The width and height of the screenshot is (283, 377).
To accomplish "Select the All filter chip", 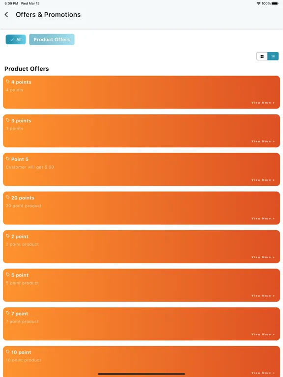I will pyautogui.click(x=16, y=39).
